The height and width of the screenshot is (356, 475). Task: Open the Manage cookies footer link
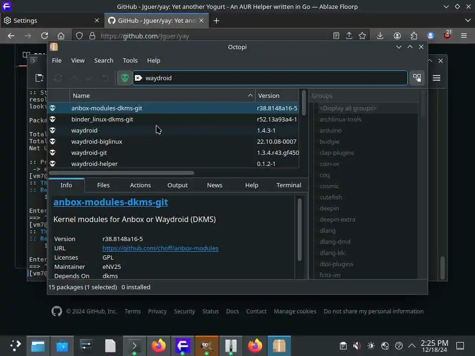[295, 311]
